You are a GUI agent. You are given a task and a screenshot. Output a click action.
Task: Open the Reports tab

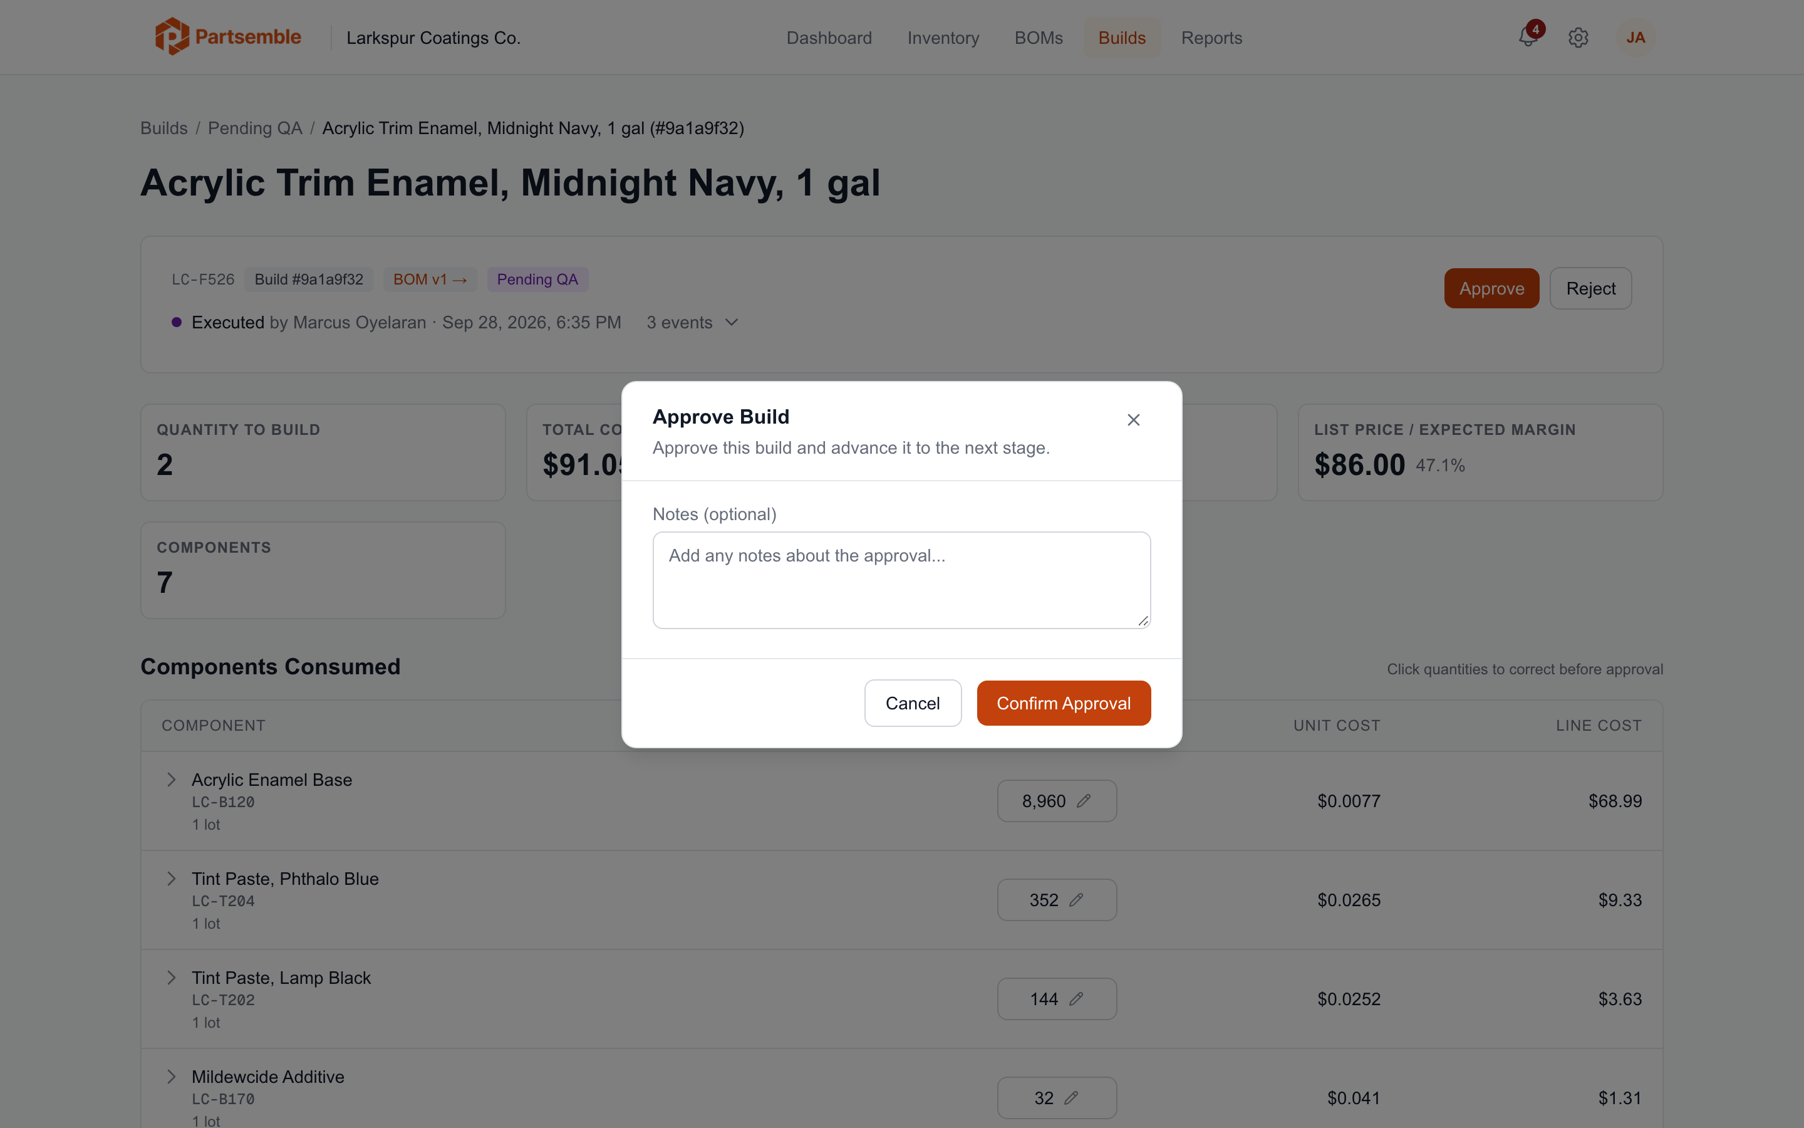coord(1211,38)
